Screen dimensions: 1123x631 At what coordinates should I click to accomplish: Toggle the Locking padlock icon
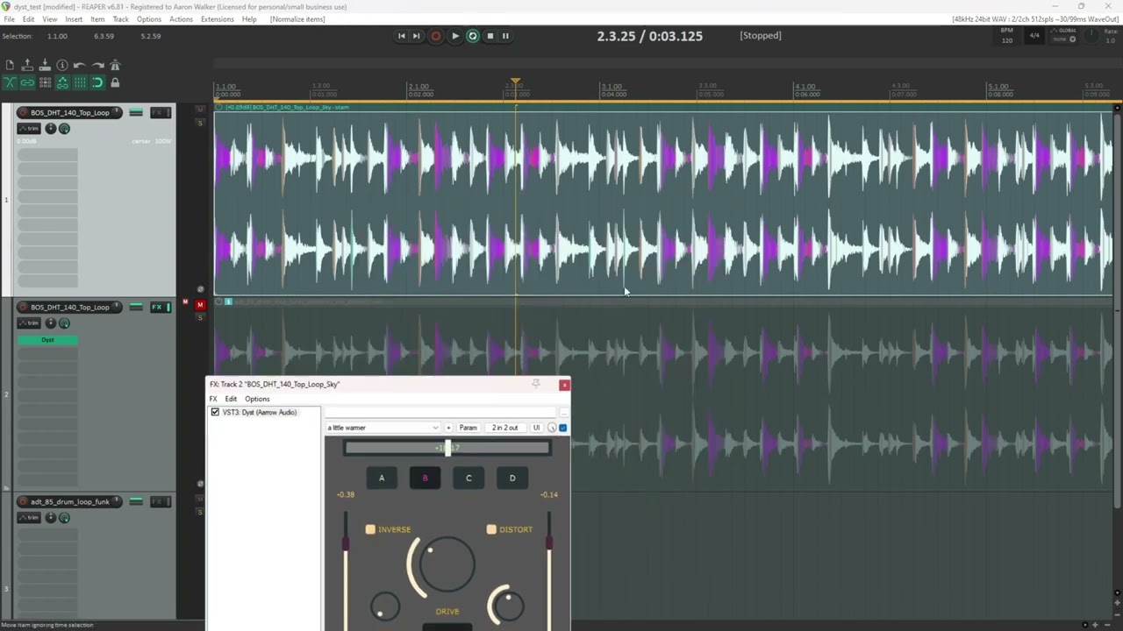click(115, 83)
